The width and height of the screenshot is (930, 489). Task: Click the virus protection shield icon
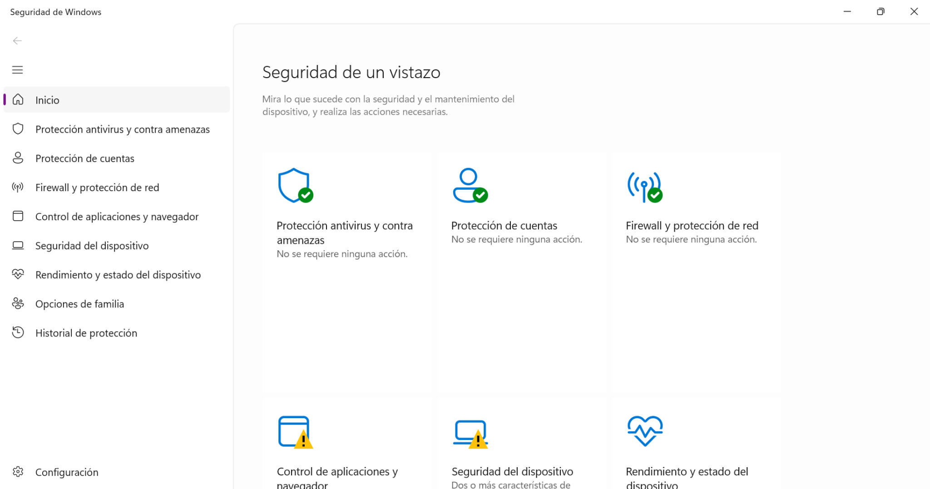click(x=294, y=186)
